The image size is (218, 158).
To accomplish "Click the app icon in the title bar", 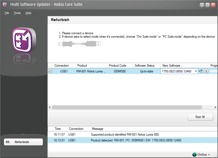I will point(4,4).
